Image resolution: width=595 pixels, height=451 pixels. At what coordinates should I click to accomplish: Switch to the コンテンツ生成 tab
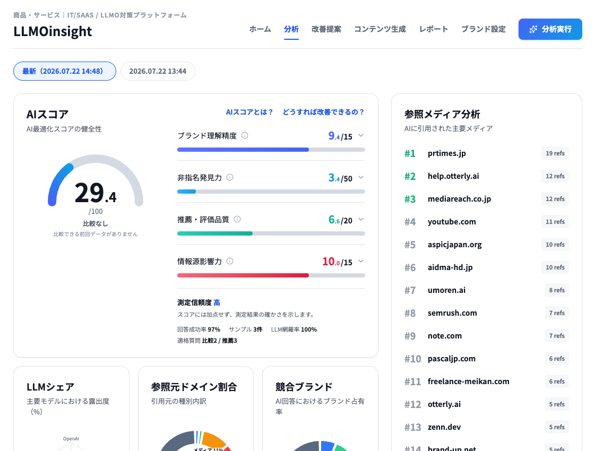coord(380,29)
